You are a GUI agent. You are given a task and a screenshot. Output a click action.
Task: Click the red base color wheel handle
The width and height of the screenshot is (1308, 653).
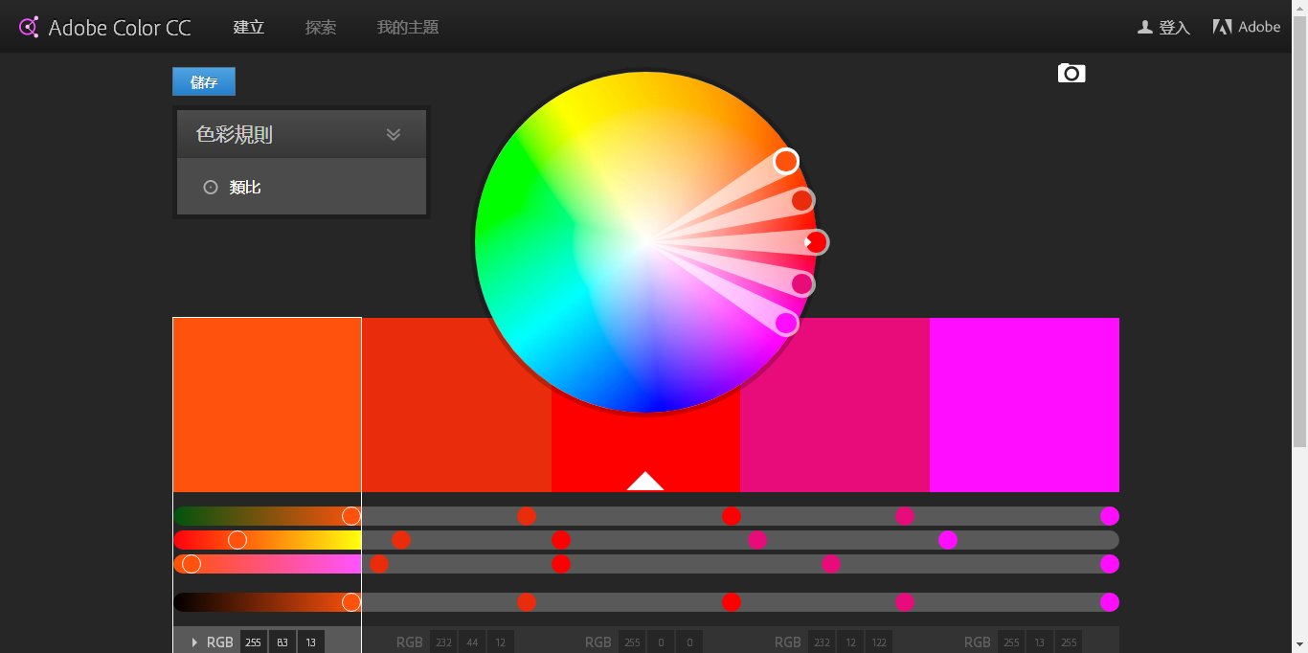click(816, 242)
